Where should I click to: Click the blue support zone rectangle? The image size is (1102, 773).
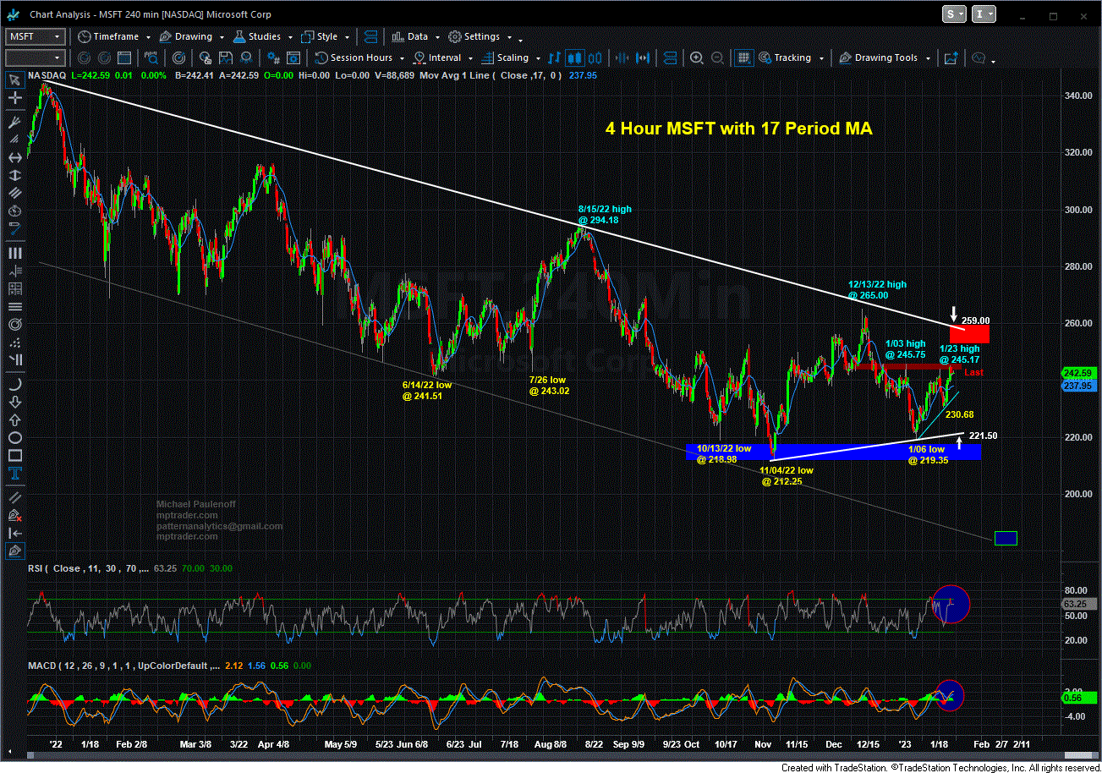(834, 452)
